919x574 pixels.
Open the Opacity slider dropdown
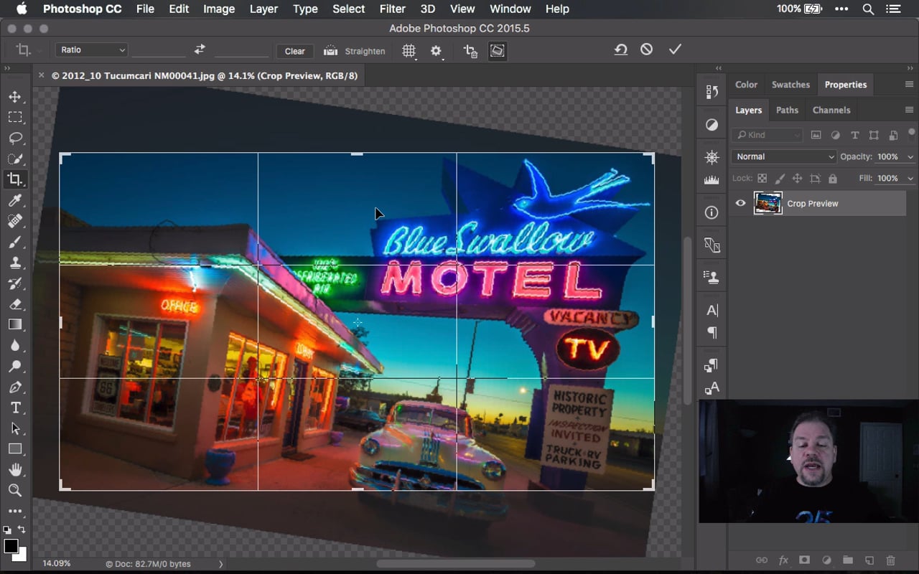click(910, 156)
